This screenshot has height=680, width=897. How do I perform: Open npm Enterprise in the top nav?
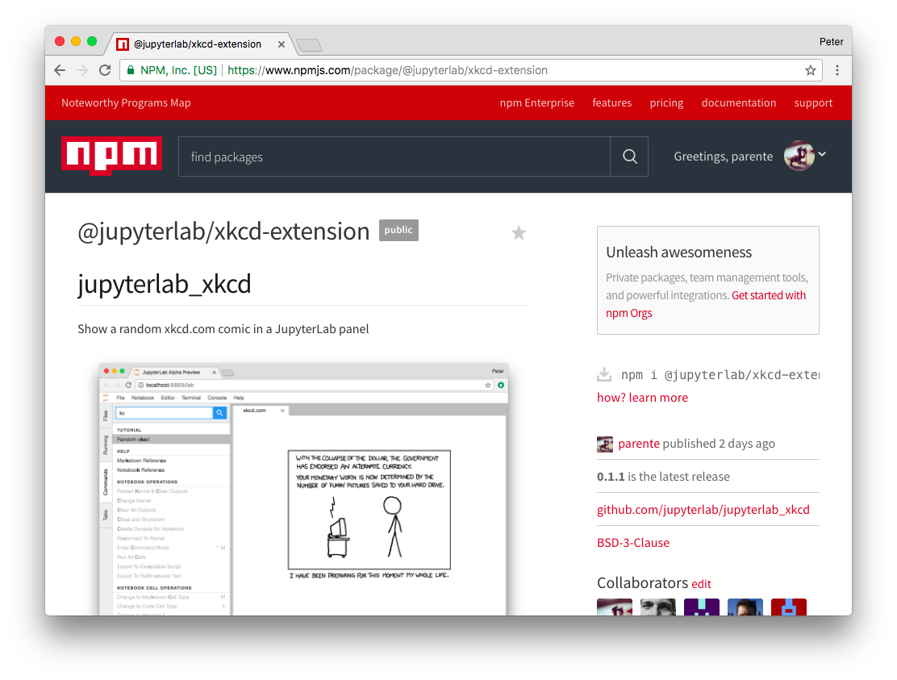pos(536,103)
